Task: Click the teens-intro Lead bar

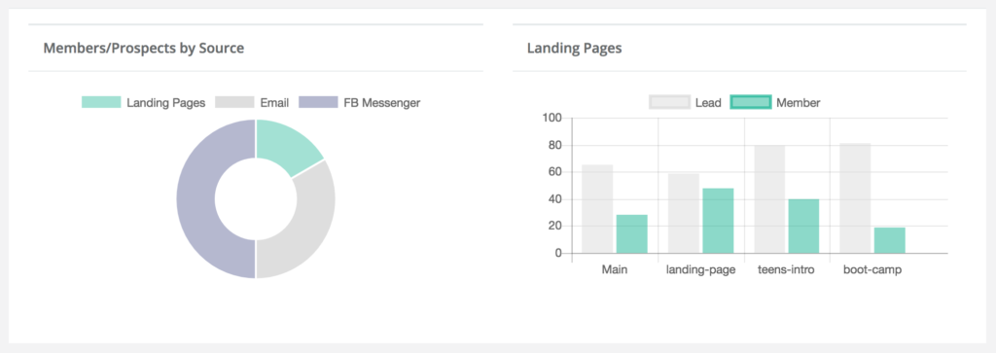Action: (770, 199)
